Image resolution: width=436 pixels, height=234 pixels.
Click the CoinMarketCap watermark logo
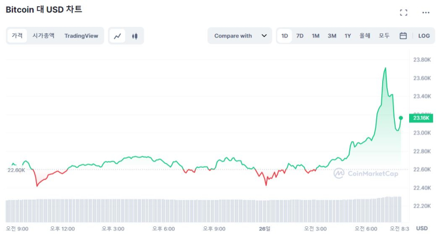click(x=366, y=174)
